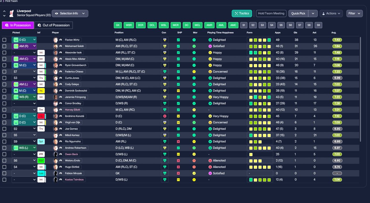Open Jeremie Frimpong's player name link
This screenshot has height=203, width=370.
(75, 97)
